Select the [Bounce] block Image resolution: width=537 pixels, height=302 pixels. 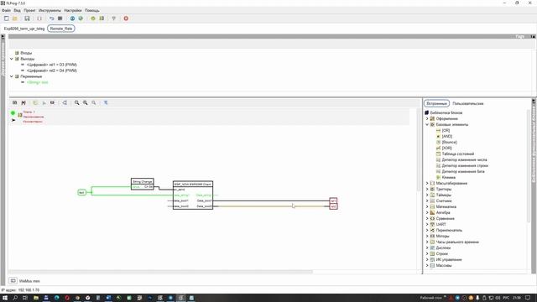point(450,142)
